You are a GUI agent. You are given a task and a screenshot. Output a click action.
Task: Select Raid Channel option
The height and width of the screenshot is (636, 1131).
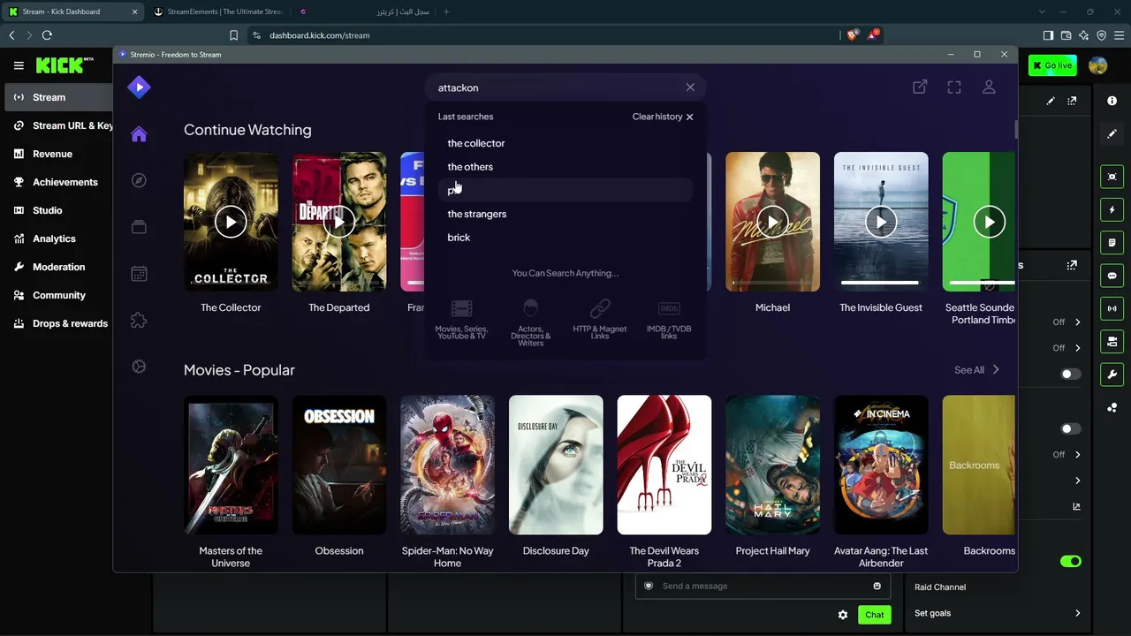940,587
